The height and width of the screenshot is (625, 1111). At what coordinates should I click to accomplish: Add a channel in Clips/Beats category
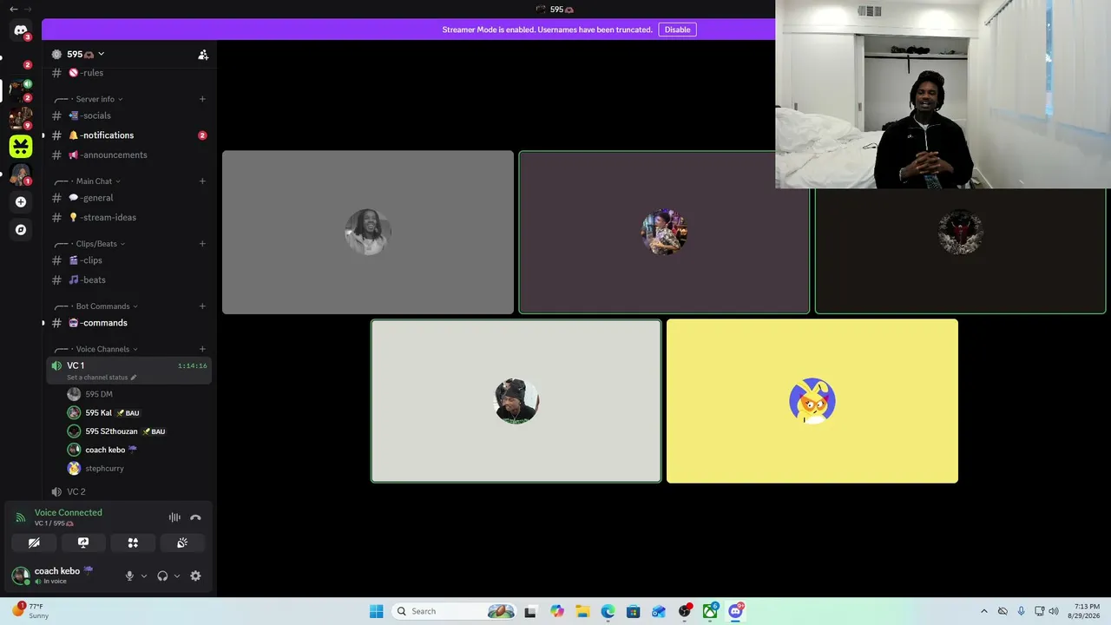[x=202, y=244]
